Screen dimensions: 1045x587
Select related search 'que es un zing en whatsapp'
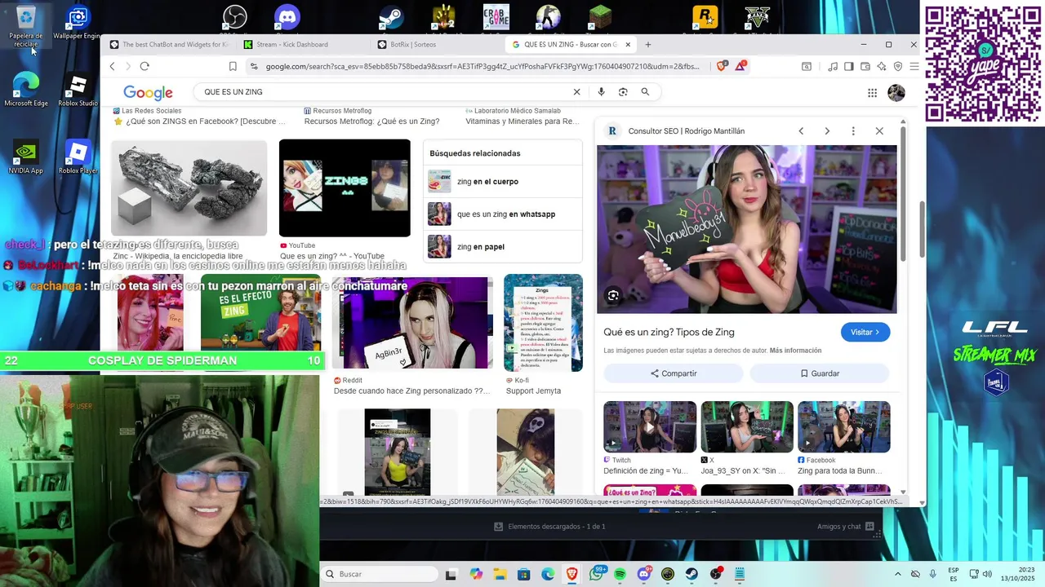click(x=503, y=214)
